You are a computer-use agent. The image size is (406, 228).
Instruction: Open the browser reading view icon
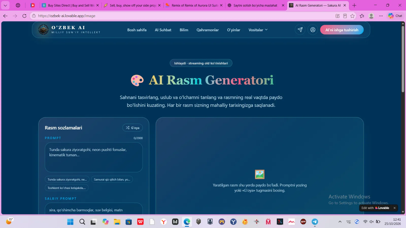click(345, 16)
